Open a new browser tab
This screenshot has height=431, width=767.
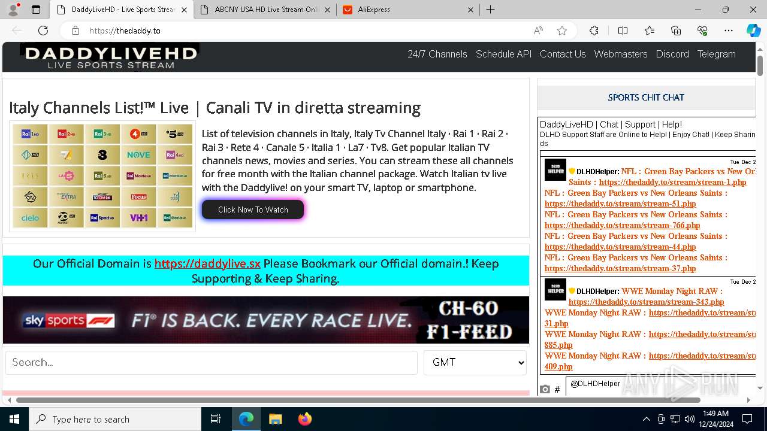pyautogui.click(x=490, y=10)
